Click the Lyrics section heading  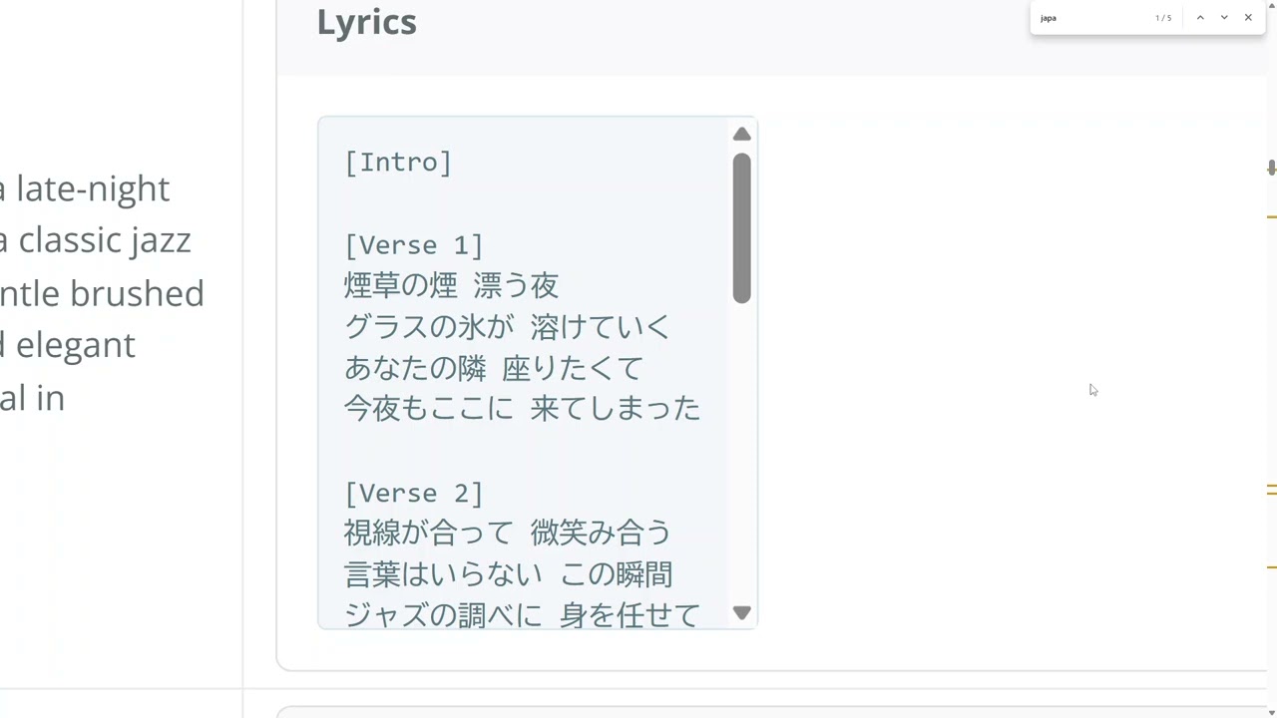point(366,22)
